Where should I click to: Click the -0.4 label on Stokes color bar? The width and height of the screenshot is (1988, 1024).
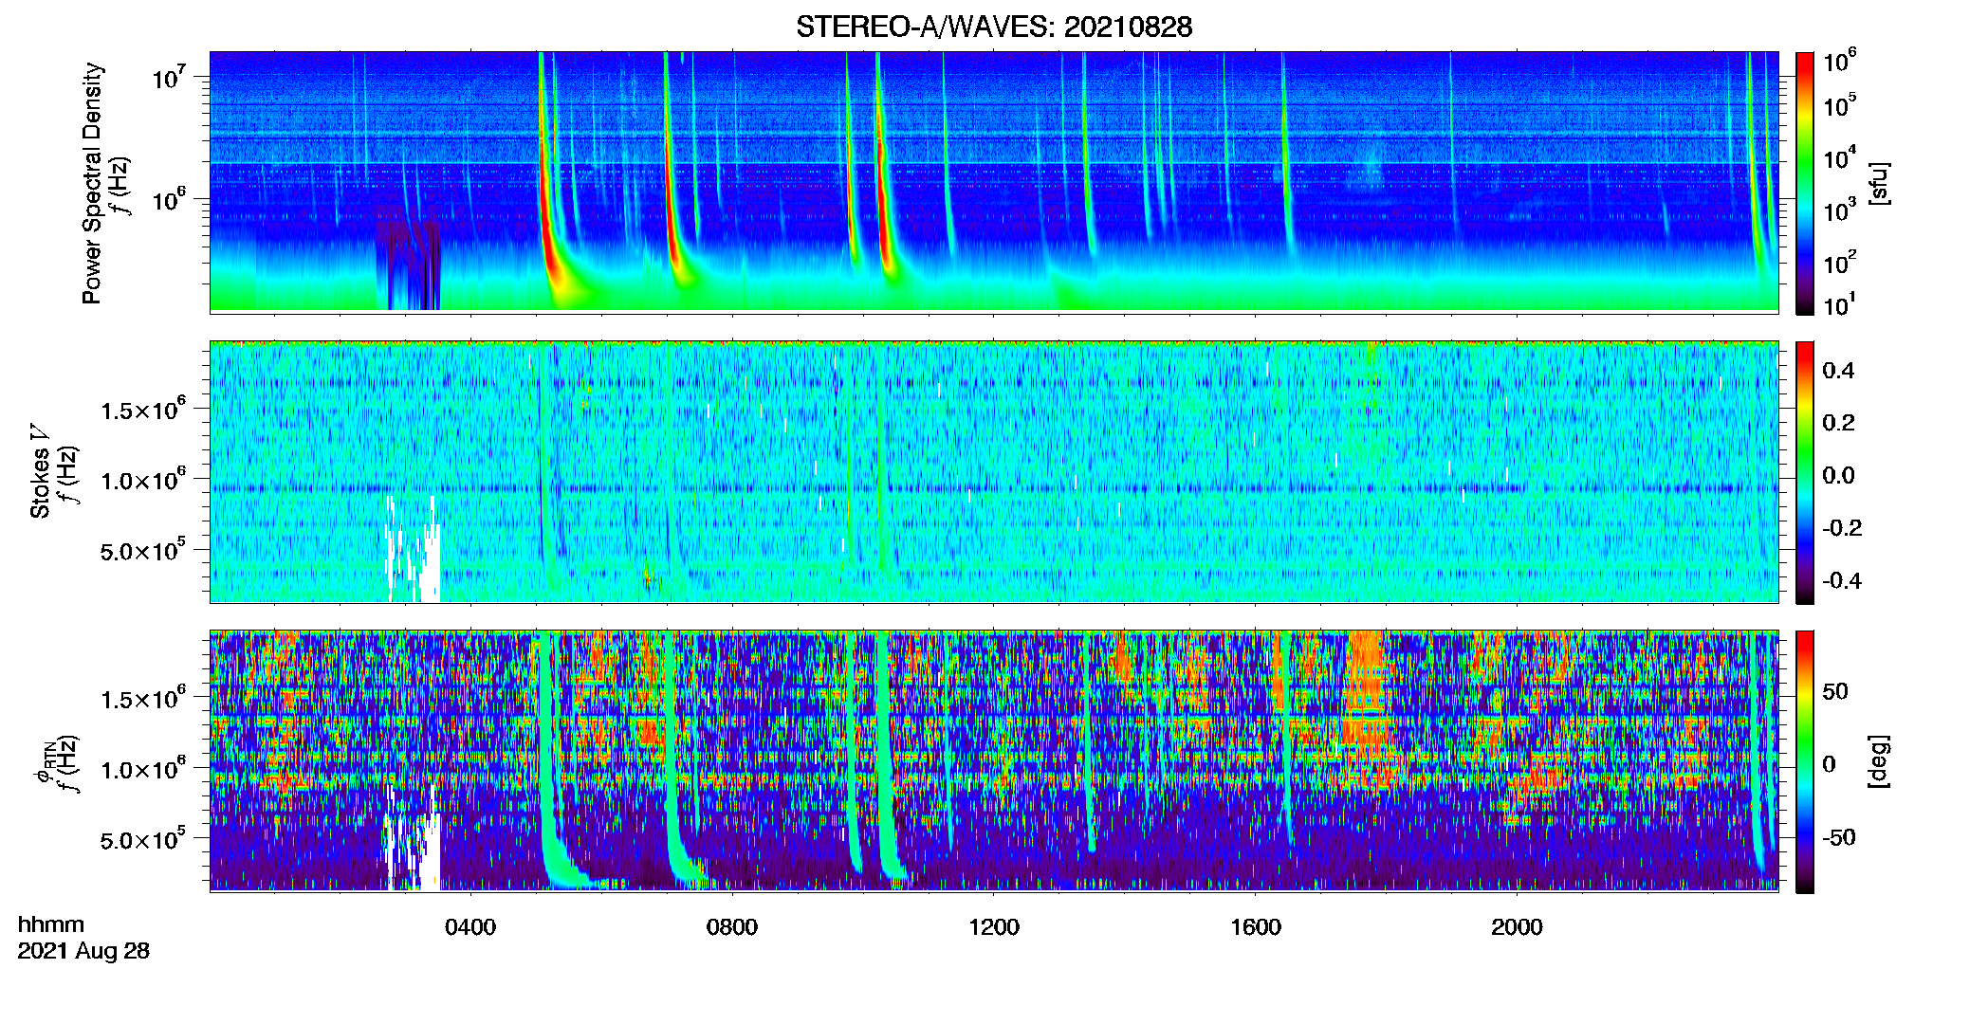pyautogui.click(x=1842, y=580)
